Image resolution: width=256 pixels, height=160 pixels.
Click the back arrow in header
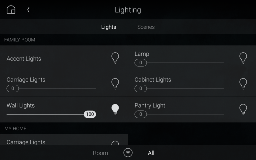28,10
